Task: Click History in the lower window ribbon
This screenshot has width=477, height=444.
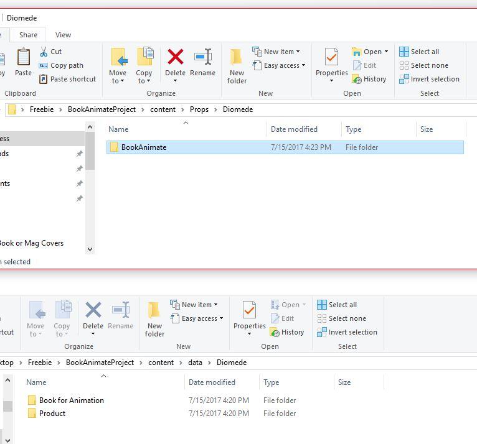Action: click(287, 332)
